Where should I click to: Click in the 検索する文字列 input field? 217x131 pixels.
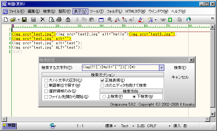click(x=120, y=68)
